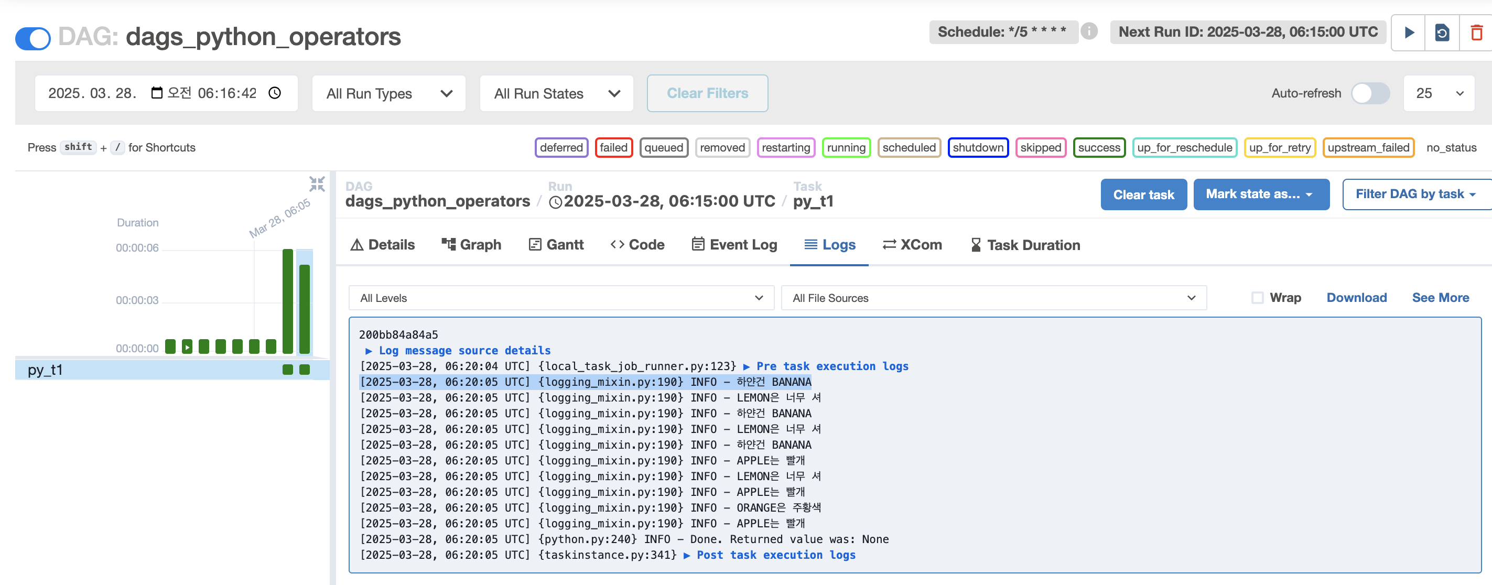Reparse the DAG via the circular-arrow icon
This screenshot has width=1492, height=585.
click(x=1442, y=32)
